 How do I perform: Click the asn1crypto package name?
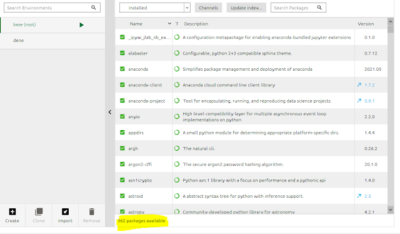[140, 180]
